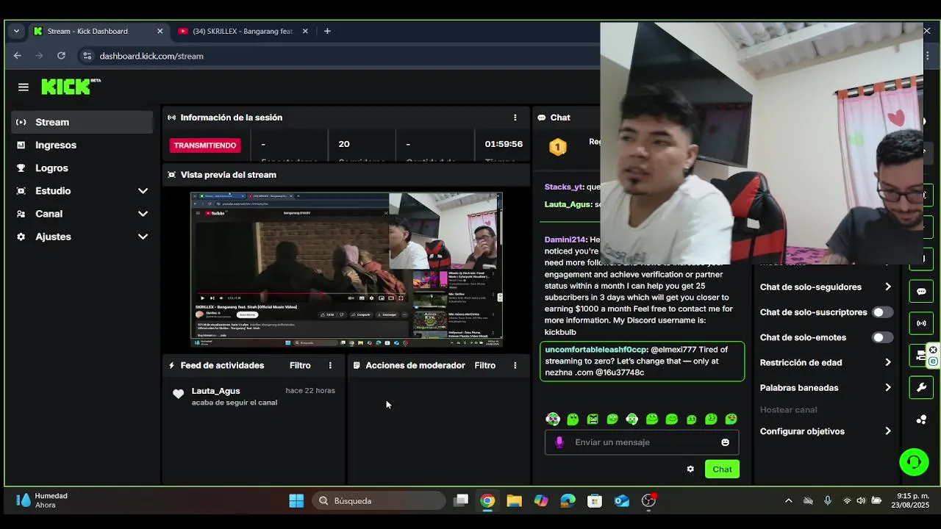The height and width of the screenshot is (529, 941).
Task: Toggle Chat de solo-suscriptores switch
Action: coord(882,312)
